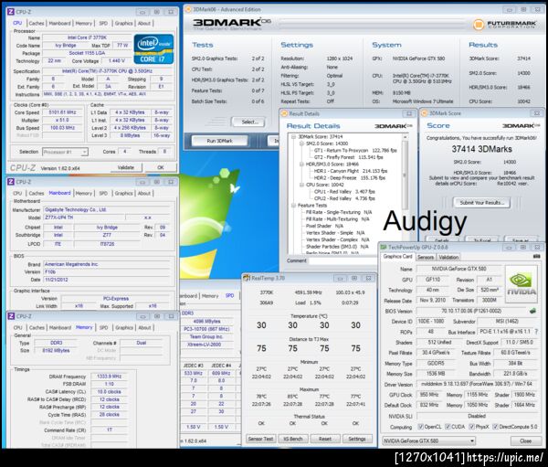Collapse the CPU Score: 10042 tree node
The width and height of the screenshot is (548, 467).
[301, 185]
